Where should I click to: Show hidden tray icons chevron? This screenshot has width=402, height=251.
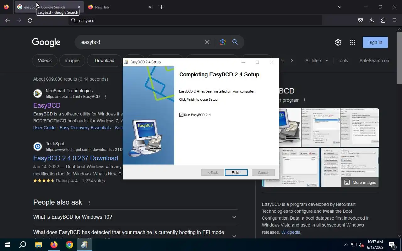pyautogui.click(x=346, y=245)
